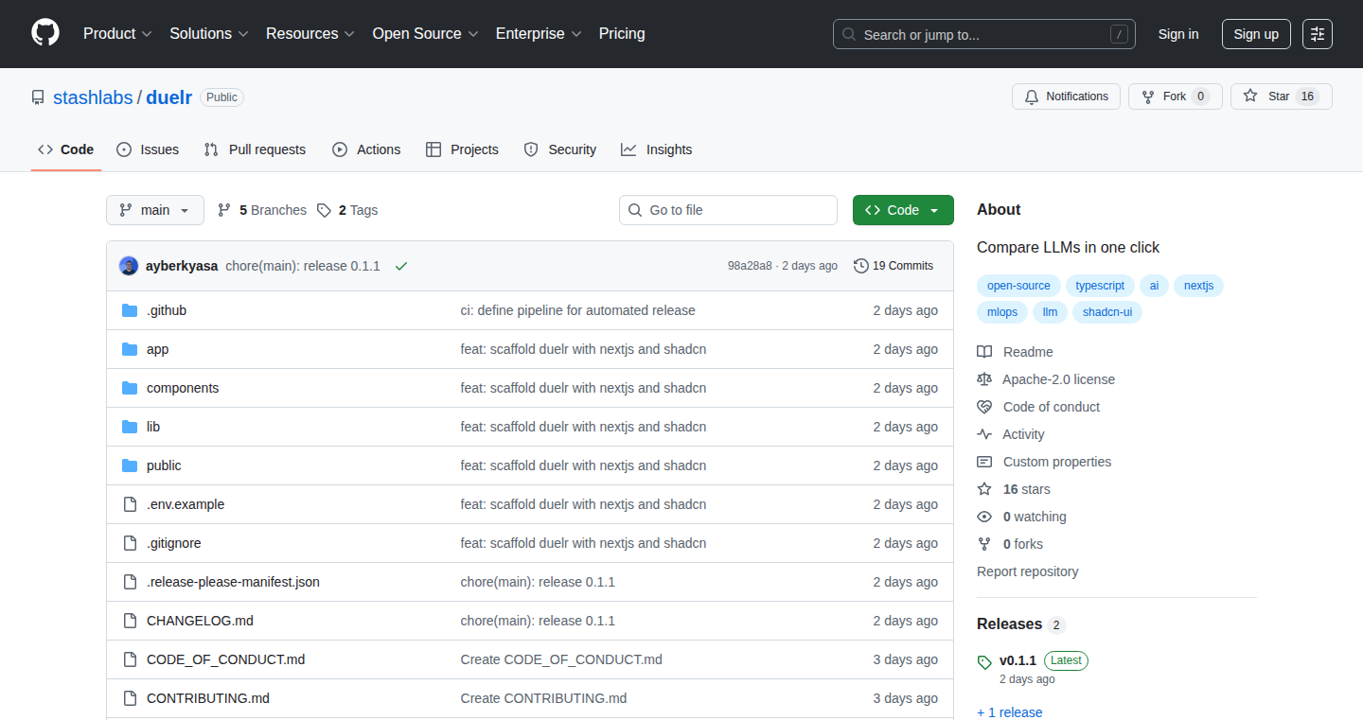
Task: Open the accessibility settings icon in header
Action: click(x=1317, y=34)
